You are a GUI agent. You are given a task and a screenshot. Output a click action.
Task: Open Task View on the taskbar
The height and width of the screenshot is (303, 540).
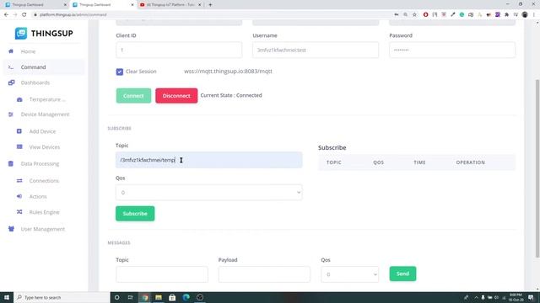[x=131, y=297]
